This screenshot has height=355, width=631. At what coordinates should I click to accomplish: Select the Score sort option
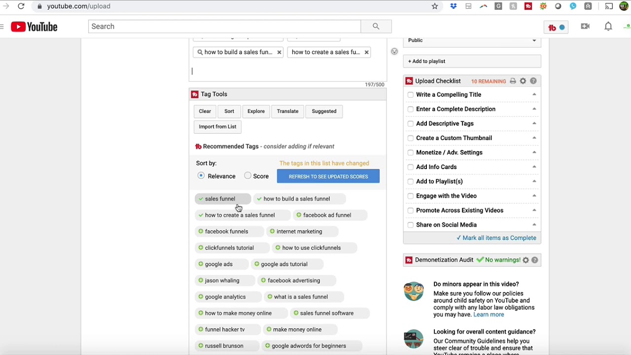coord(248,176)
